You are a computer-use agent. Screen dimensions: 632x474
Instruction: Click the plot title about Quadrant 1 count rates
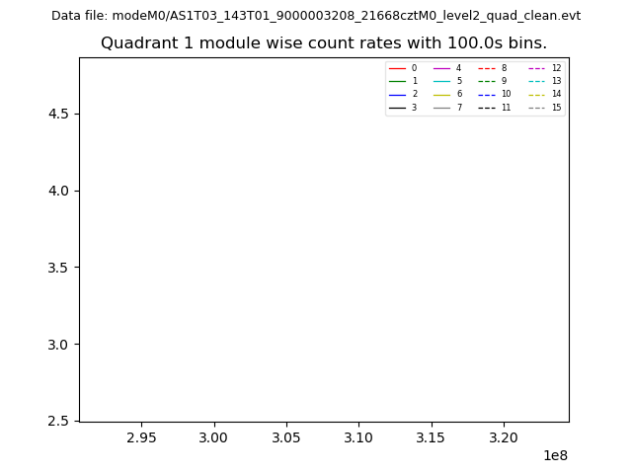324,43
